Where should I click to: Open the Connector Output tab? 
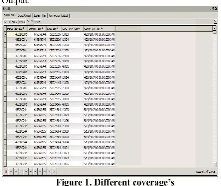coord(58,15)
